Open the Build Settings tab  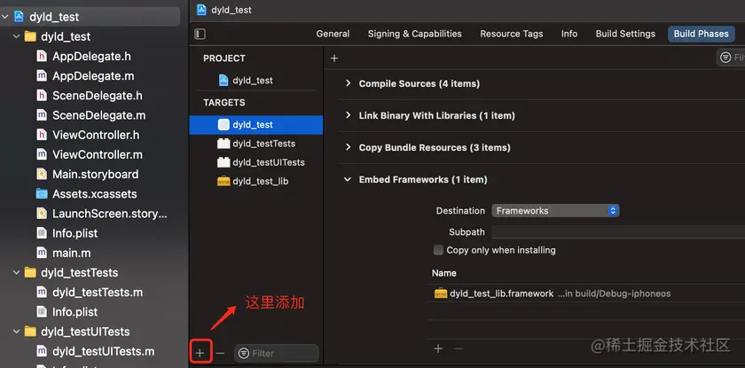tap(625, 34)
